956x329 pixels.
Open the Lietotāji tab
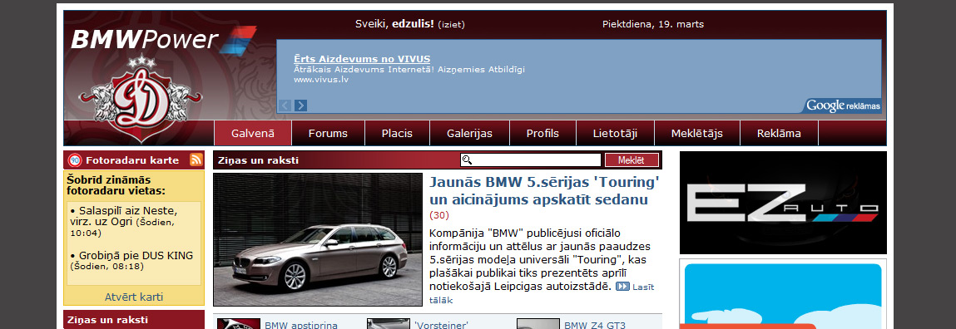[615, 134]
